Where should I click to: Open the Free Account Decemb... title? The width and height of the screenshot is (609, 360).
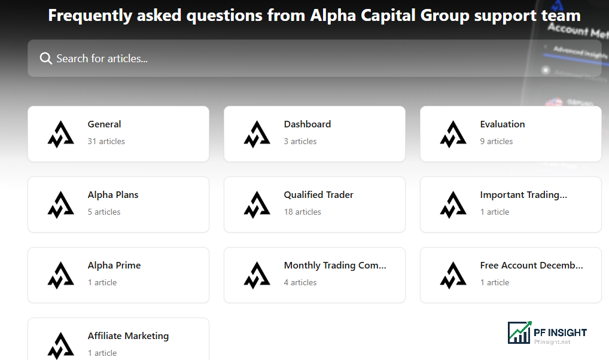click(531, 266)
